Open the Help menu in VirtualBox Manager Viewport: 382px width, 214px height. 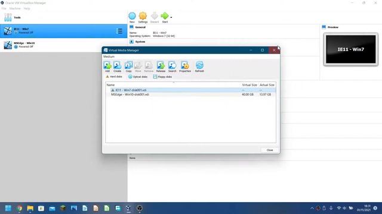point(27,8)
